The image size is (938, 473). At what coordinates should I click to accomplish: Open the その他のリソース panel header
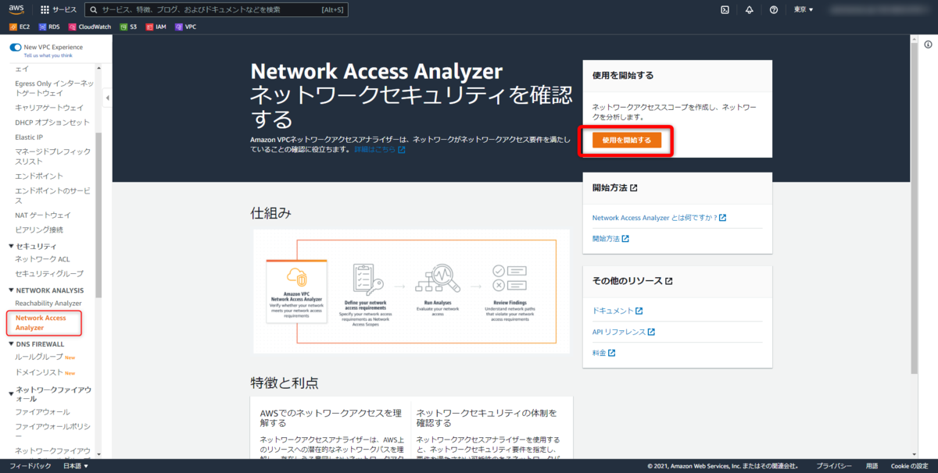point(632,281)
